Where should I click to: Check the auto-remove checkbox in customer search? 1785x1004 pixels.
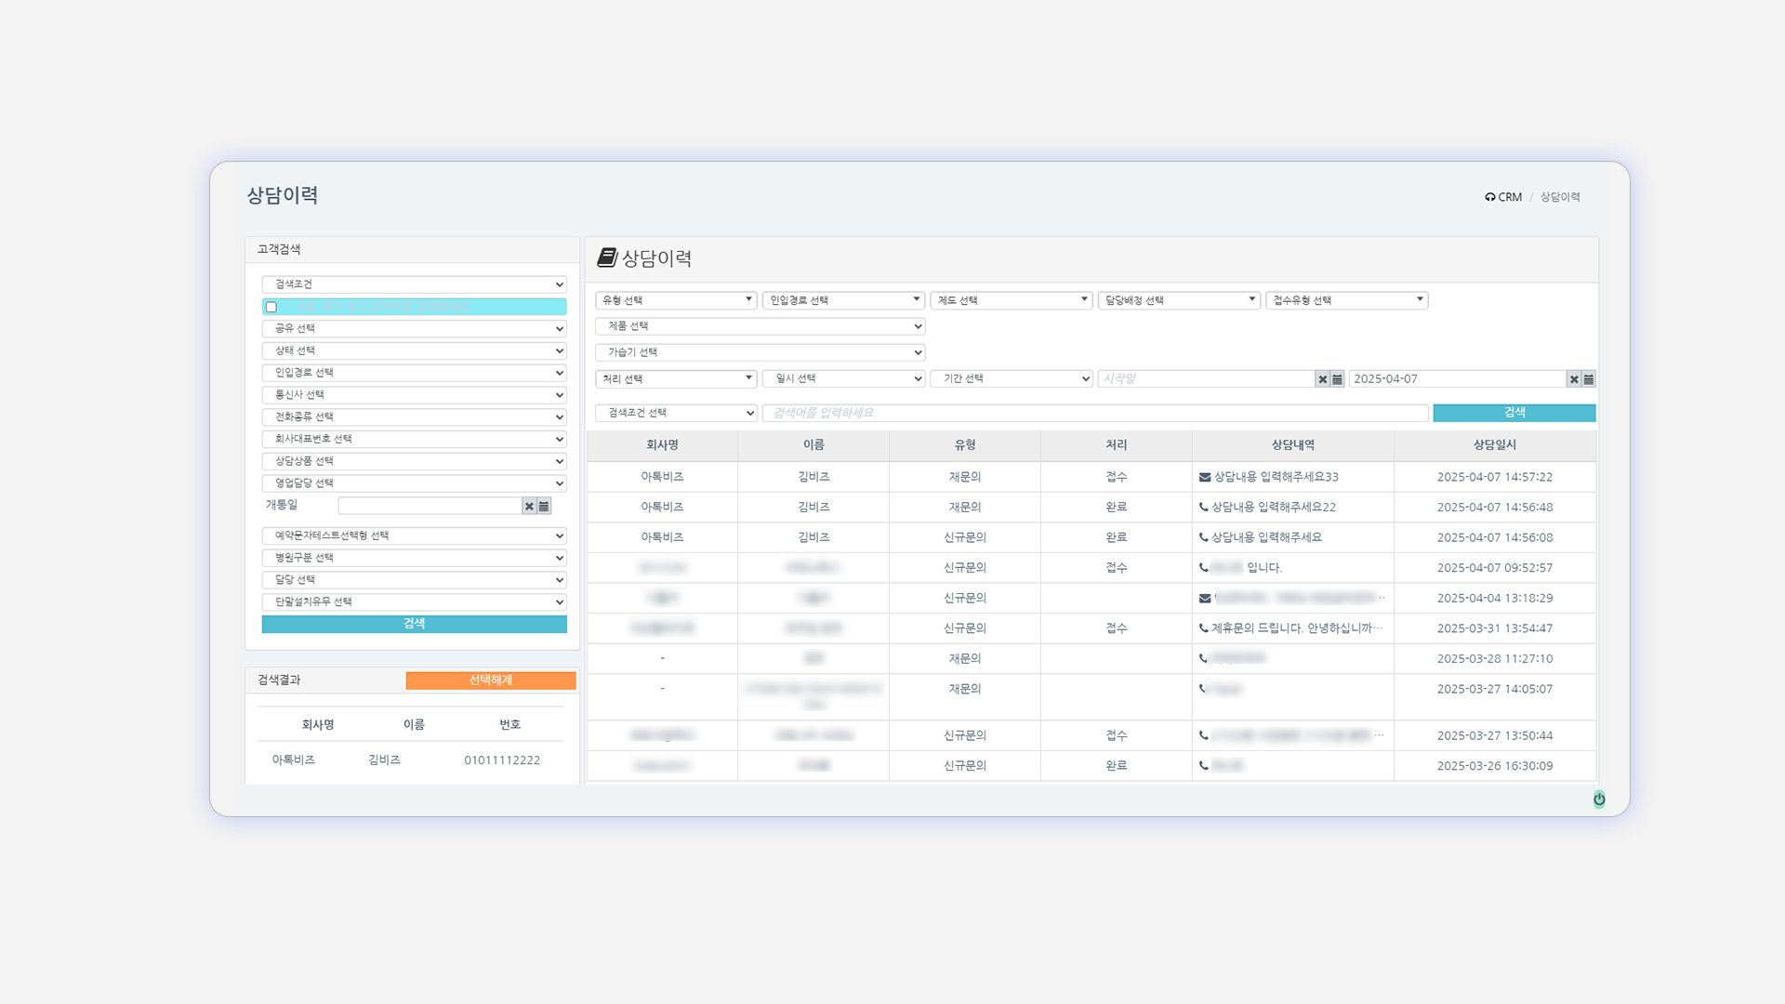click(271, 307)
